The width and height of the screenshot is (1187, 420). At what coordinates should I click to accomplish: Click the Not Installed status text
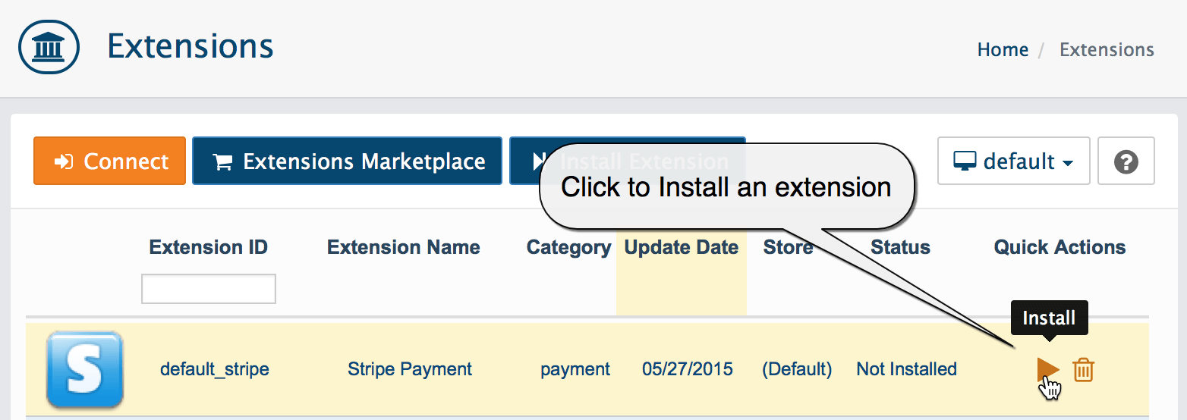tap(906, 369)
